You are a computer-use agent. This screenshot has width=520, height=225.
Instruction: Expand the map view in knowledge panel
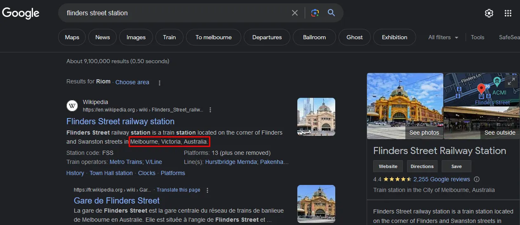tap(511, 81)
